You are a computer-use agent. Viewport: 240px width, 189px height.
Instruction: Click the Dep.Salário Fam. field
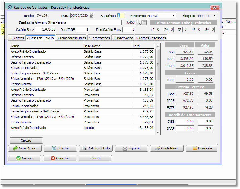pos(129,29)
